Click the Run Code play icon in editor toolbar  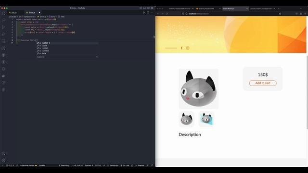(144, 12)
